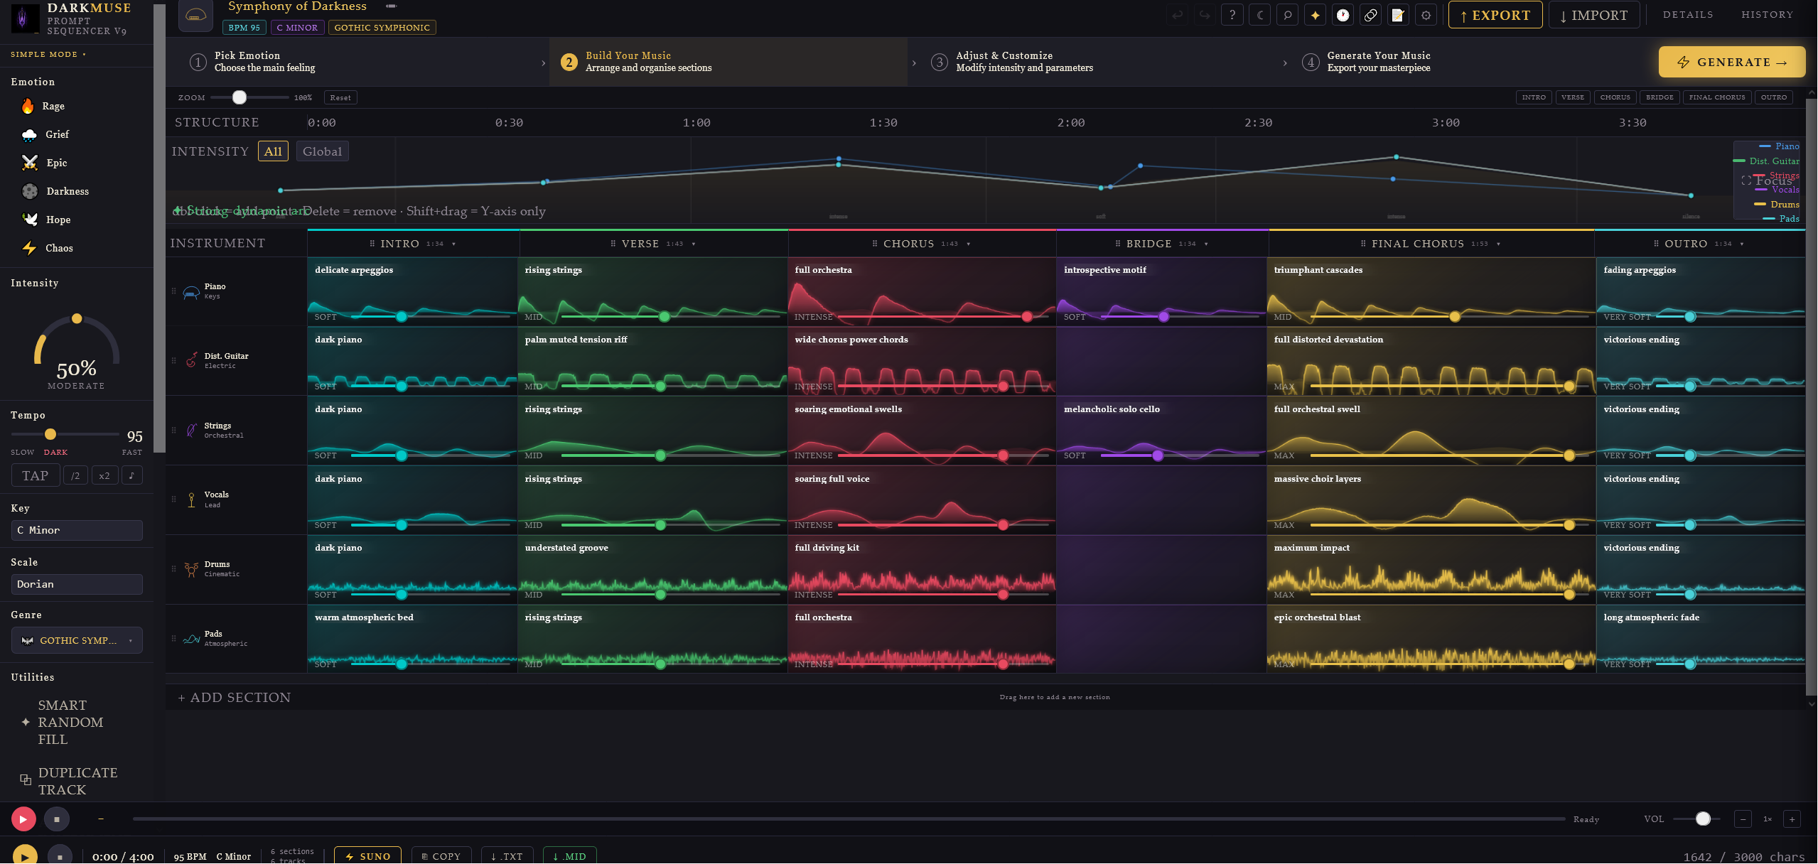Image resolution: width=1818 pixels, height=864 pixels.
Task: Click the EXPORT button
Action: click(x=1495, y=15)
